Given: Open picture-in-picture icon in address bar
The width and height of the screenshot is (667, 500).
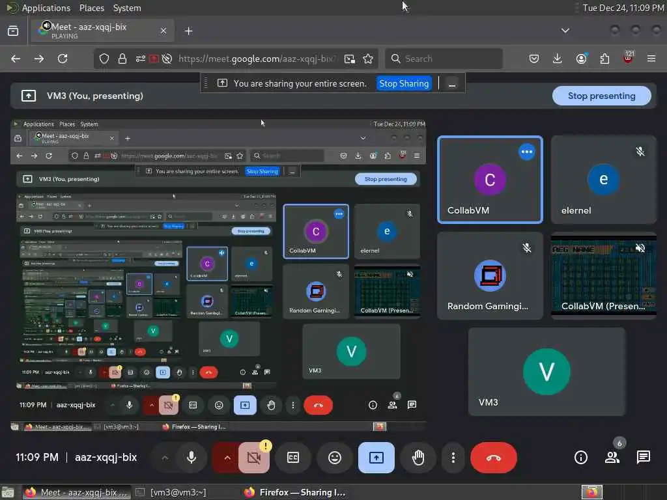Looking at the screenshot, I should tap(350, 59).
